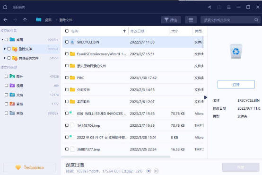The image size is (262, 175).
Task: Expand the 删除文件 tree node
Action: (x=5, y=49)
